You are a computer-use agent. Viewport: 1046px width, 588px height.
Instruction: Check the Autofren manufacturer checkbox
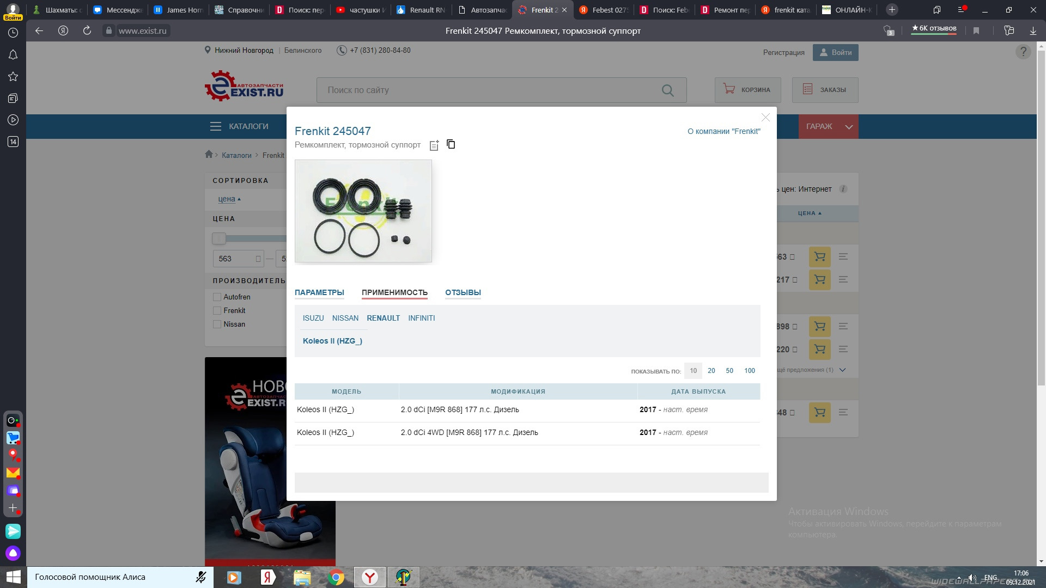coord(217,297)
